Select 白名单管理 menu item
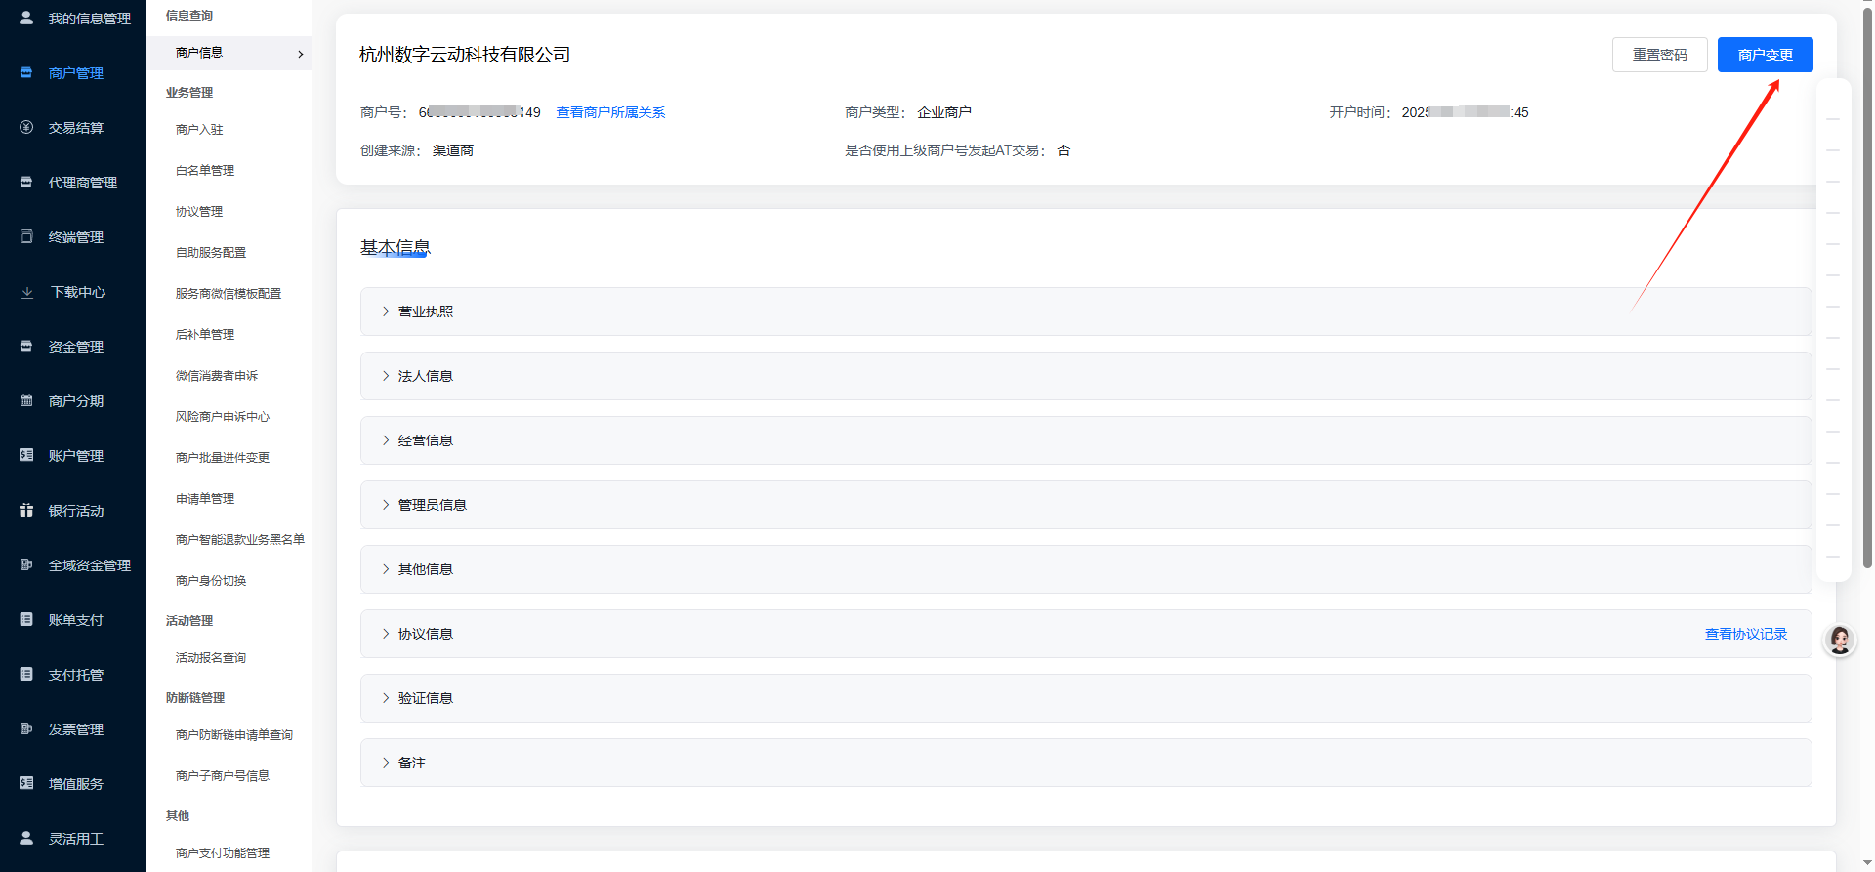The image size is (1875, 872). [x=205, y=171]
